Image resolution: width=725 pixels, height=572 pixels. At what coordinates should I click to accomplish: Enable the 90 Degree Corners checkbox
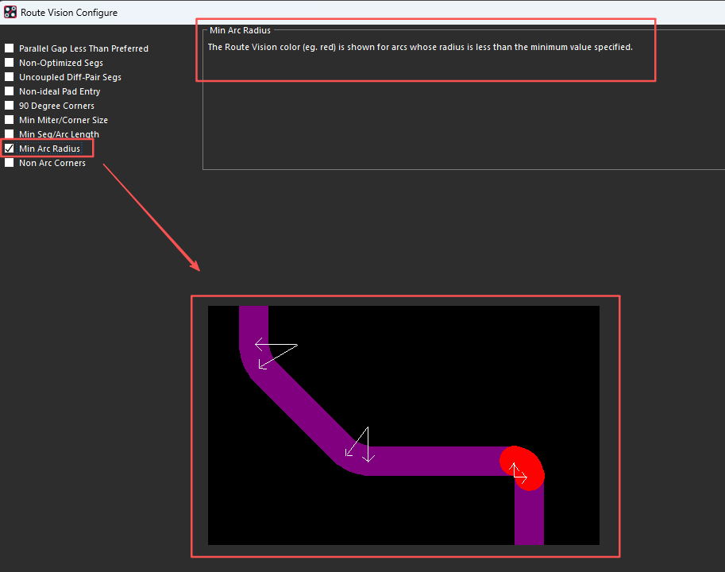point(10,106)
